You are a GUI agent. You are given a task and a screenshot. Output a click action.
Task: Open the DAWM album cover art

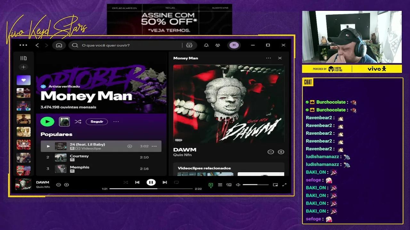click(x=229, y=103)
